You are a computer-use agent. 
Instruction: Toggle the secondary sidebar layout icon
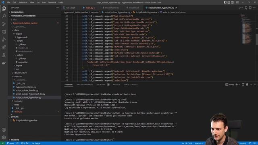(233, 2)
